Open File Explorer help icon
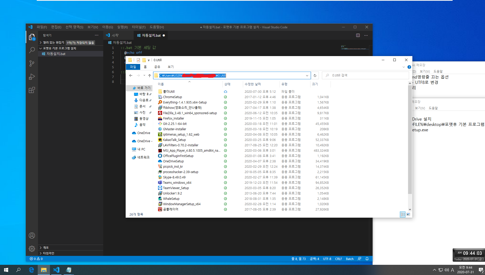The height and width of the screenshot is (275, 485). coord(409,67)
